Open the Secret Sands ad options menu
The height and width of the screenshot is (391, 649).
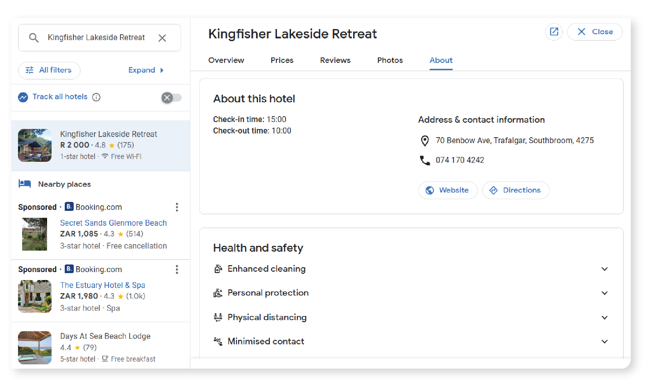(177, 207)
